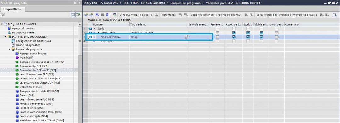Viewport: 340px width, 123px height.
Task: Click the rightmost toolbar icon of DB editor
Action: pos(335,15)
